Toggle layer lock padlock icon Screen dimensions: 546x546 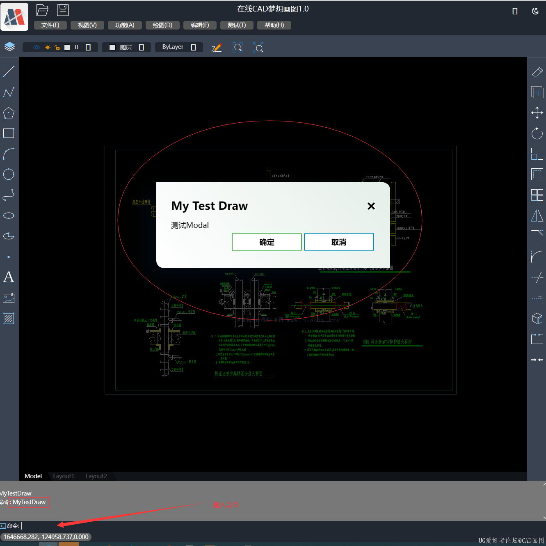pyautogui.click(x=57, y=47)
